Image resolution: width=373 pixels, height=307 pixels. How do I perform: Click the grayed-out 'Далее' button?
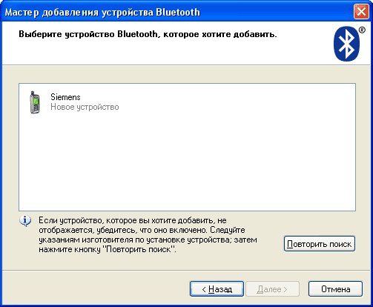click(x=272, y=288)
